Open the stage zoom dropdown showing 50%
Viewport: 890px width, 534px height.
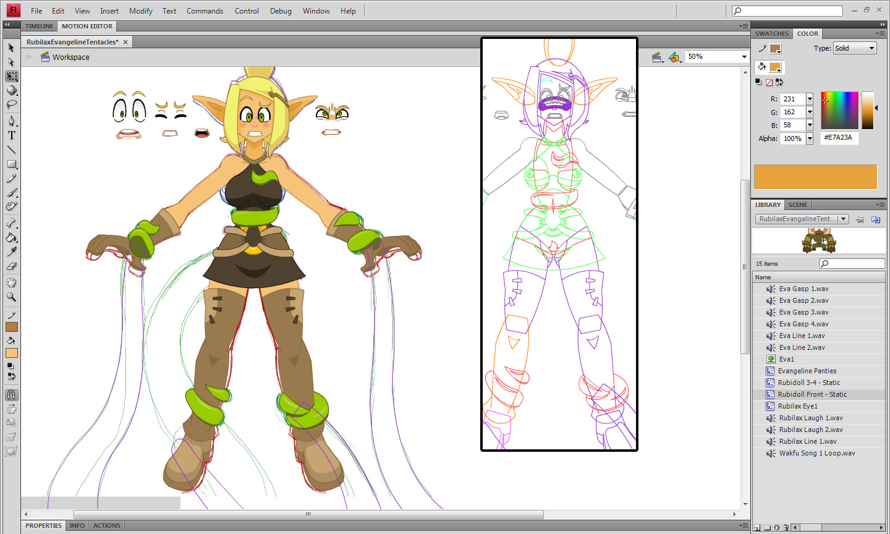(x=744, y=57)
